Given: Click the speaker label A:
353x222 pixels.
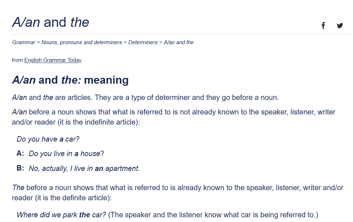Looking at the screenshot, I should pyautogui.click(x=20, y=153).
